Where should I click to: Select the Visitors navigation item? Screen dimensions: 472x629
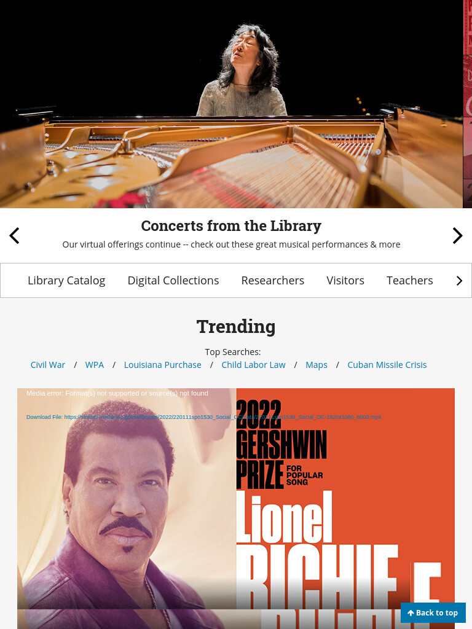(x=345, y=280)
